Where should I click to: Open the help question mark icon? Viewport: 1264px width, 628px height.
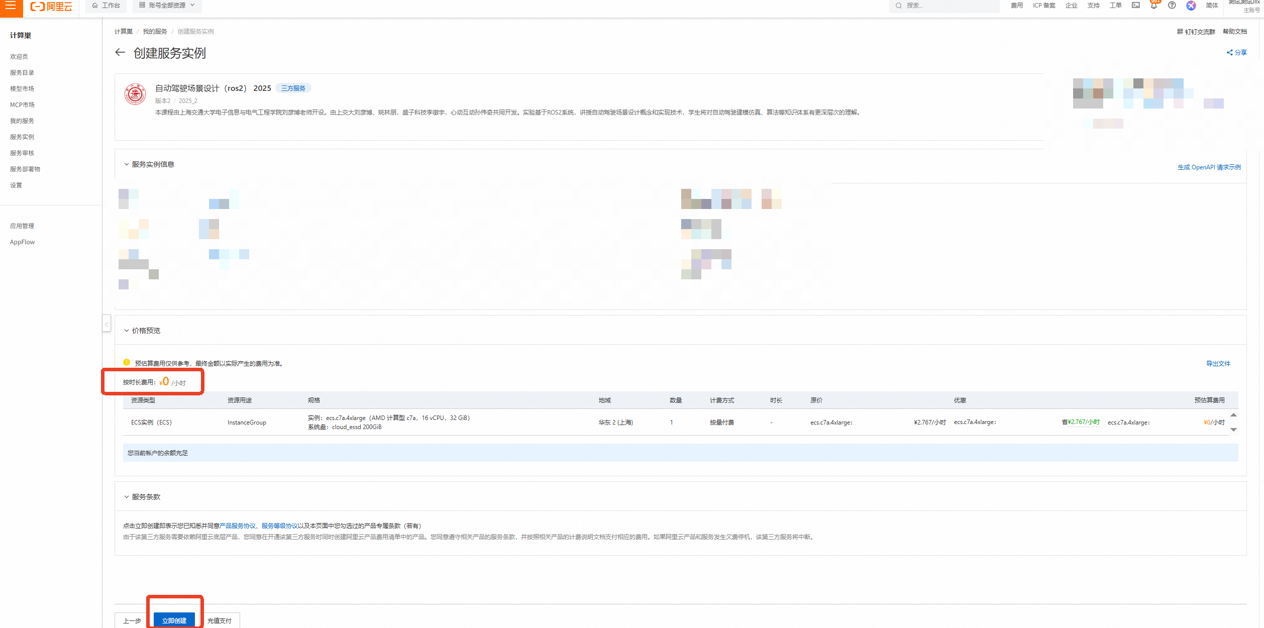pos(1172,6)
